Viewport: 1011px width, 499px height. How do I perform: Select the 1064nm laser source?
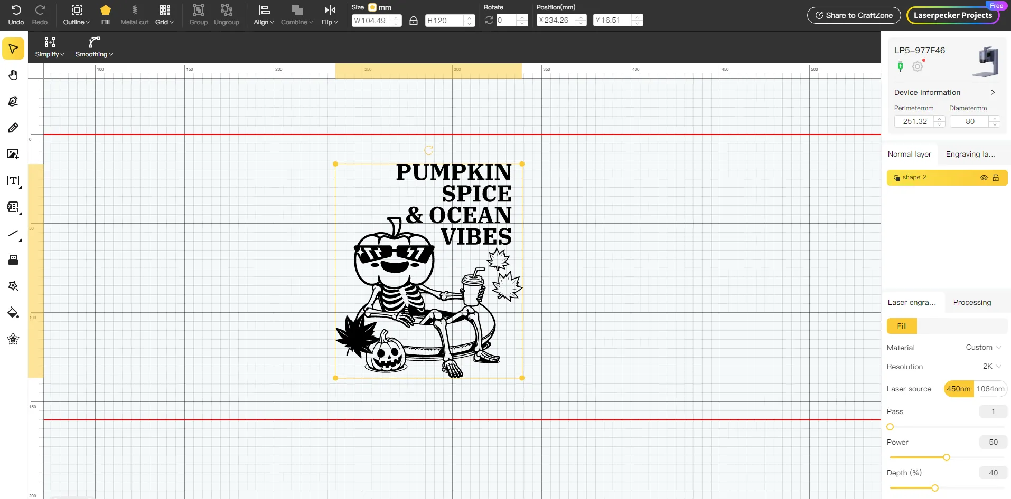[x=990, y=389]
